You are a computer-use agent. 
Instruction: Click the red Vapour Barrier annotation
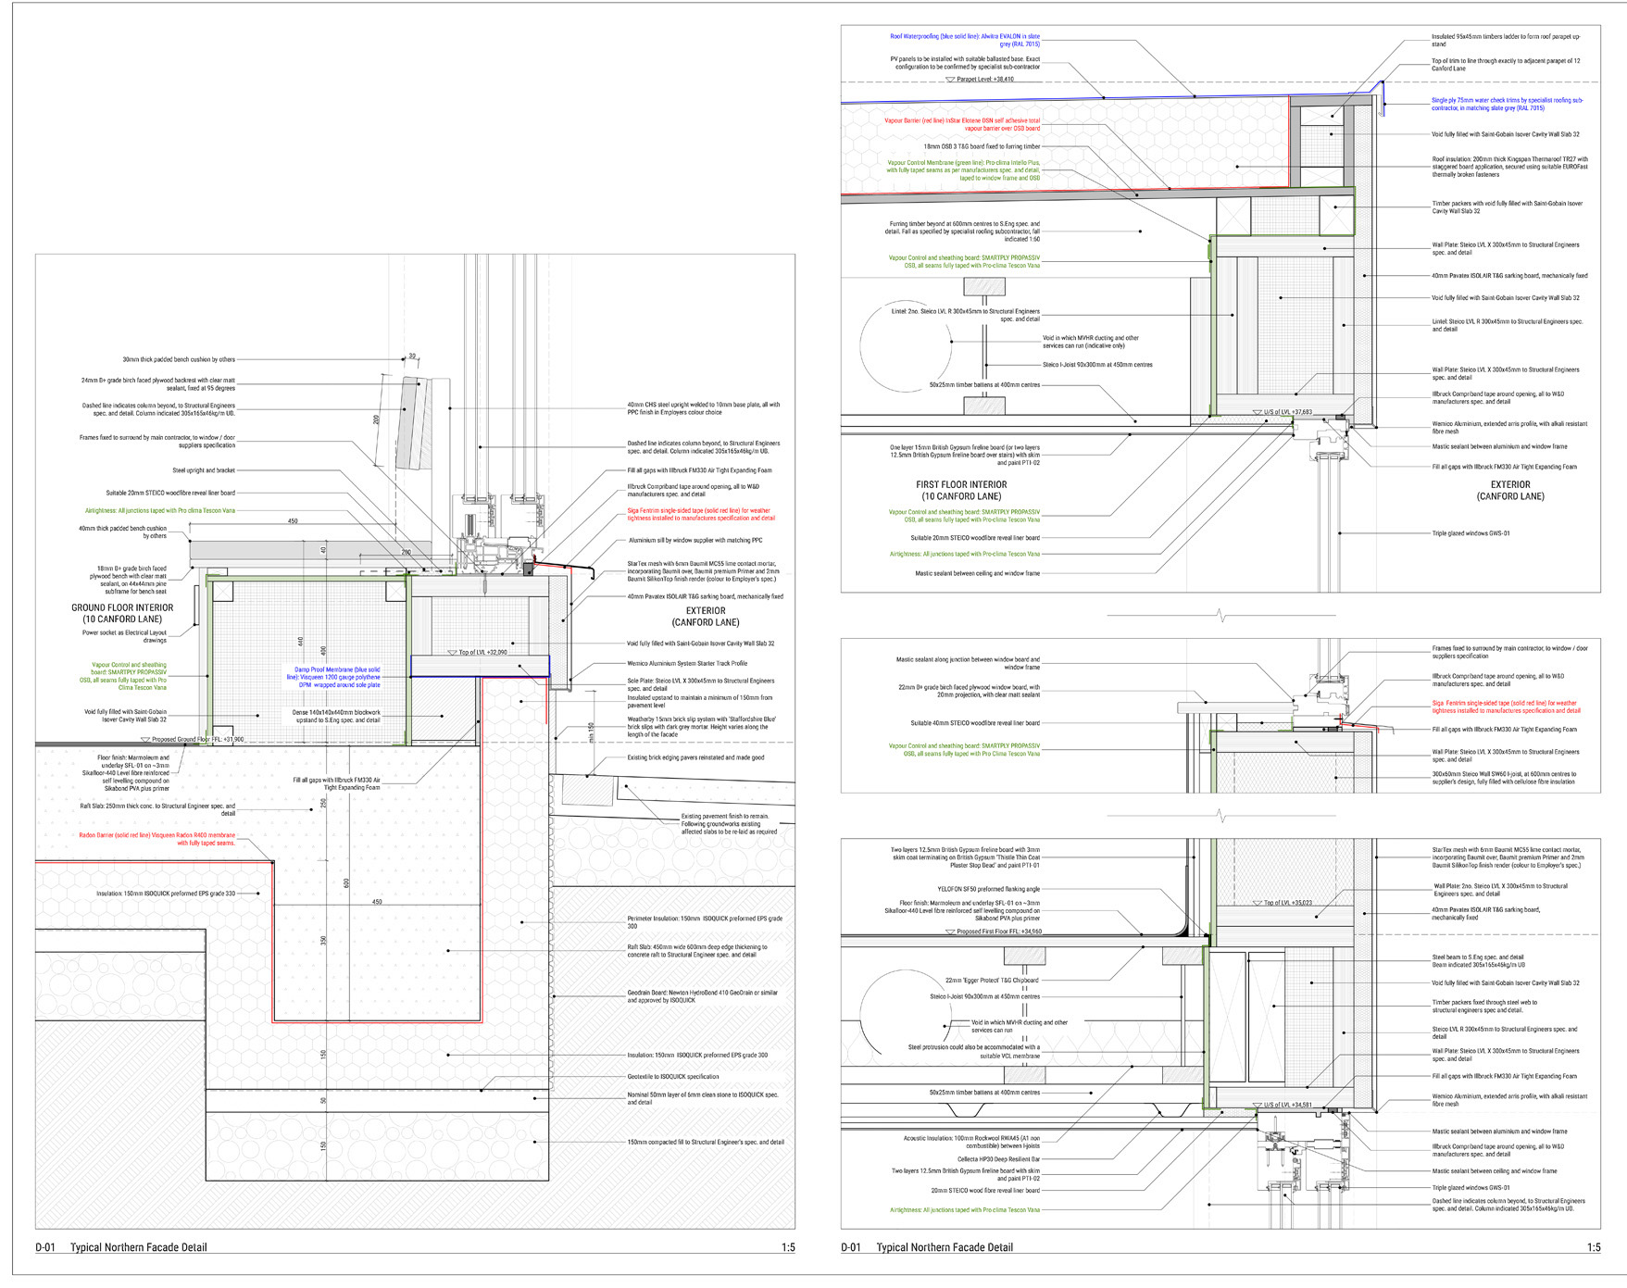[962, 124]
